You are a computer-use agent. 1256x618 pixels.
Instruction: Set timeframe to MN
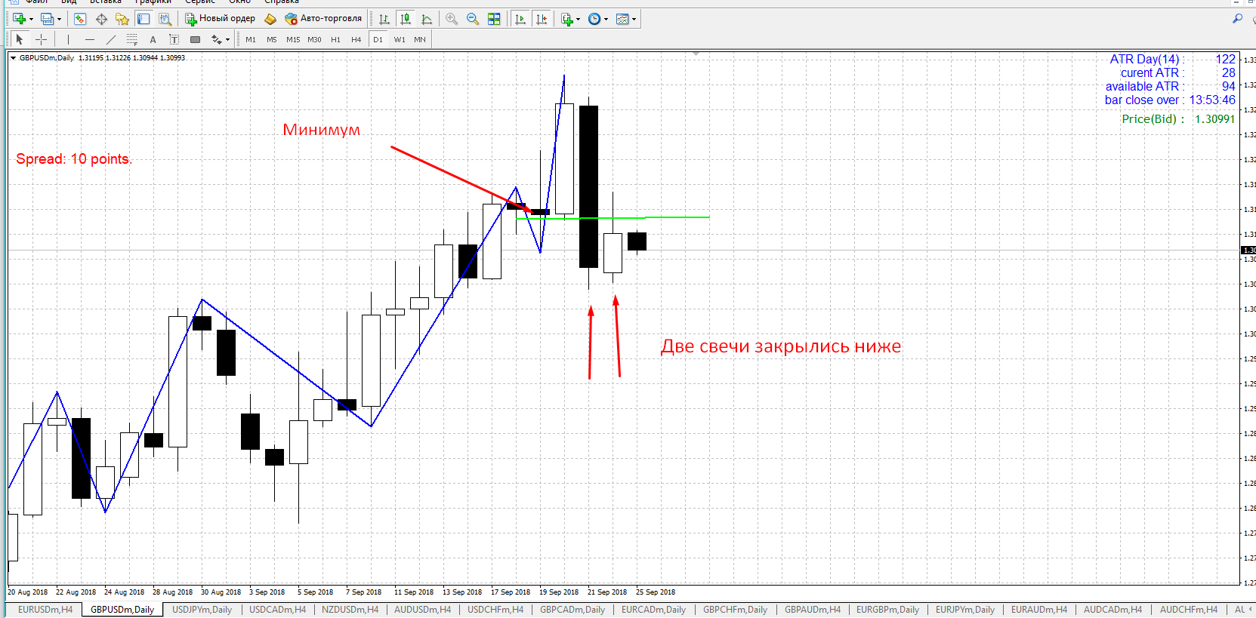coord(420,39)
